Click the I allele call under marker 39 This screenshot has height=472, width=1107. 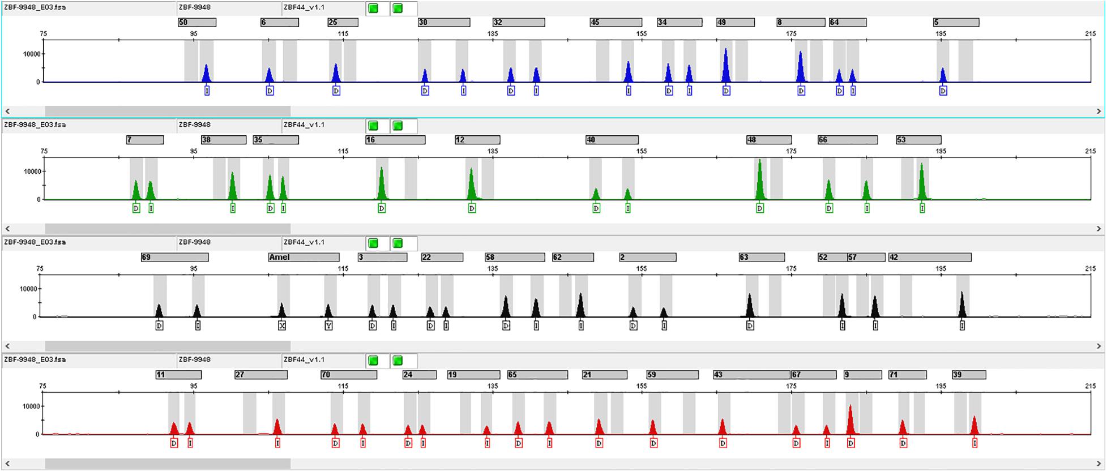(x=974, y=443)
